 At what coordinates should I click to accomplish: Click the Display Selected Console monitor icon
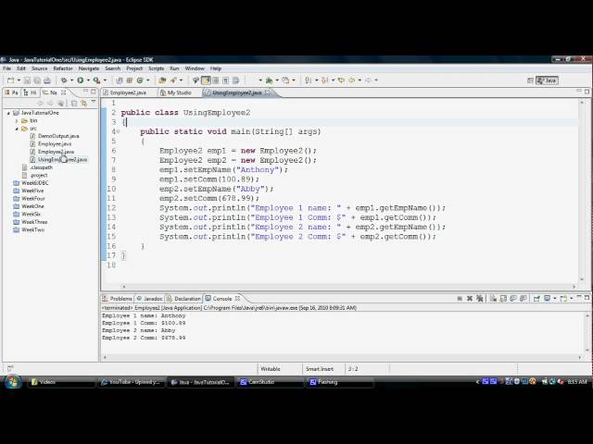547,298
